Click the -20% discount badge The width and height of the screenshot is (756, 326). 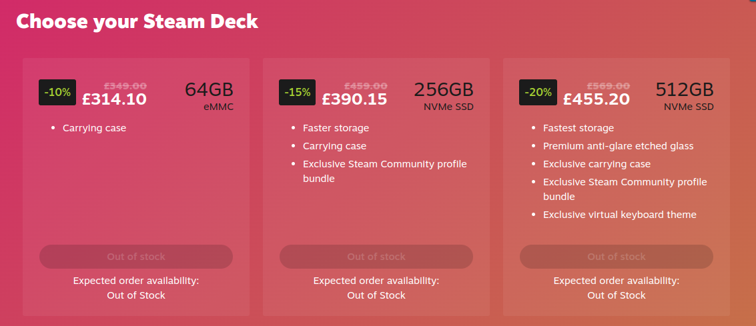pos(538,93)
